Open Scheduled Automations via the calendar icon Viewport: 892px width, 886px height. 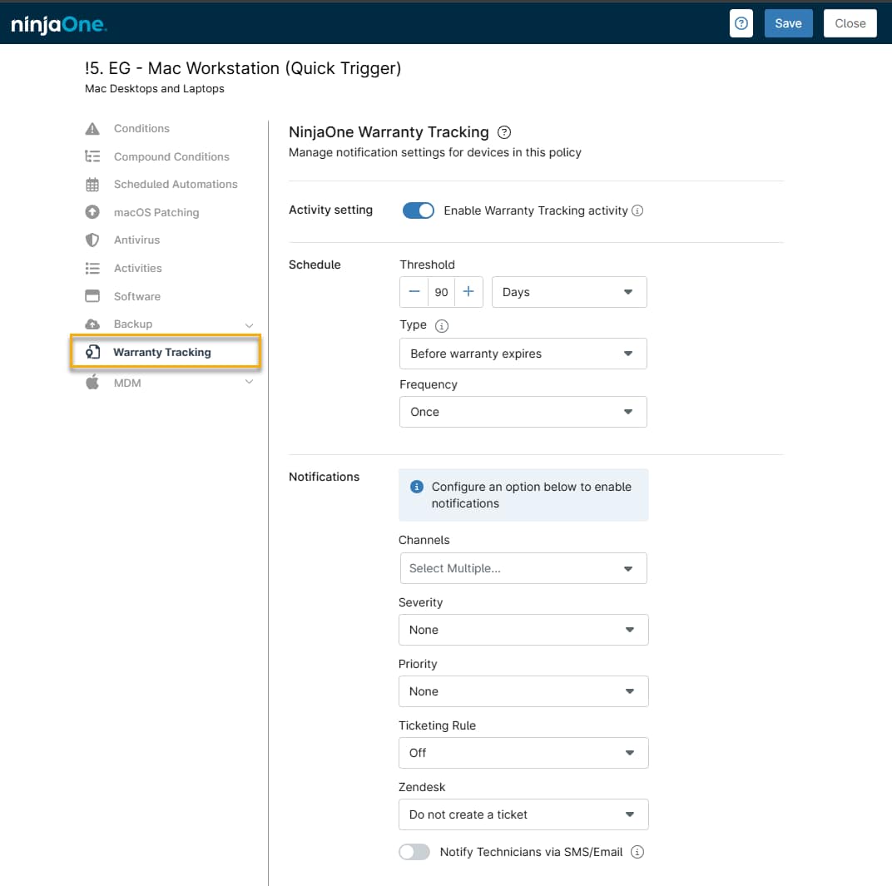pos(92,184)
